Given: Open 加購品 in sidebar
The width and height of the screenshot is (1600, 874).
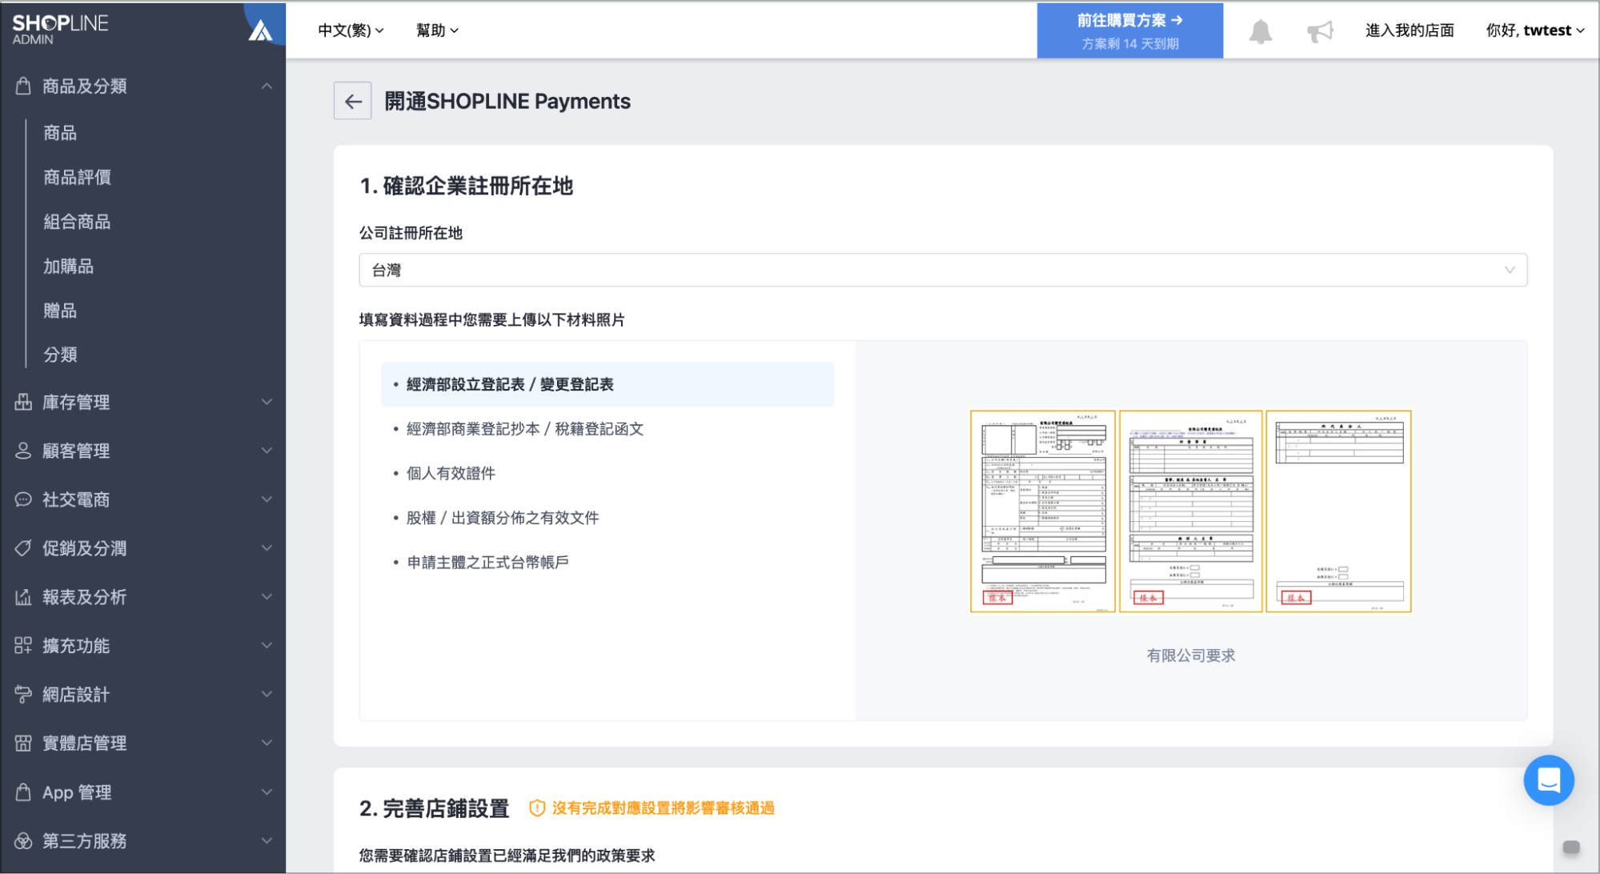Looking at the screenshot, I should 68,266.
